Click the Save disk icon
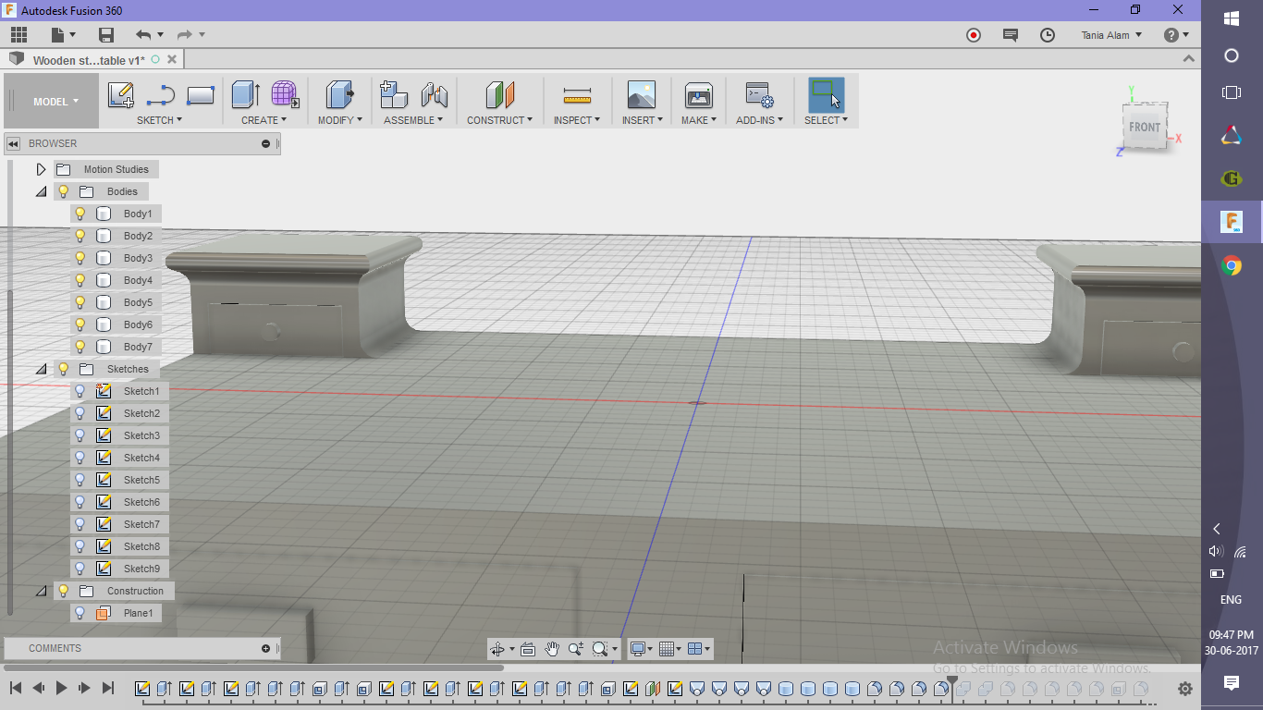Screen dimensions: 1263x710 [x=106, y=35]
